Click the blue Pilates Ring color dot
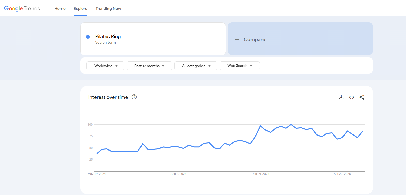 pos(88,37)
